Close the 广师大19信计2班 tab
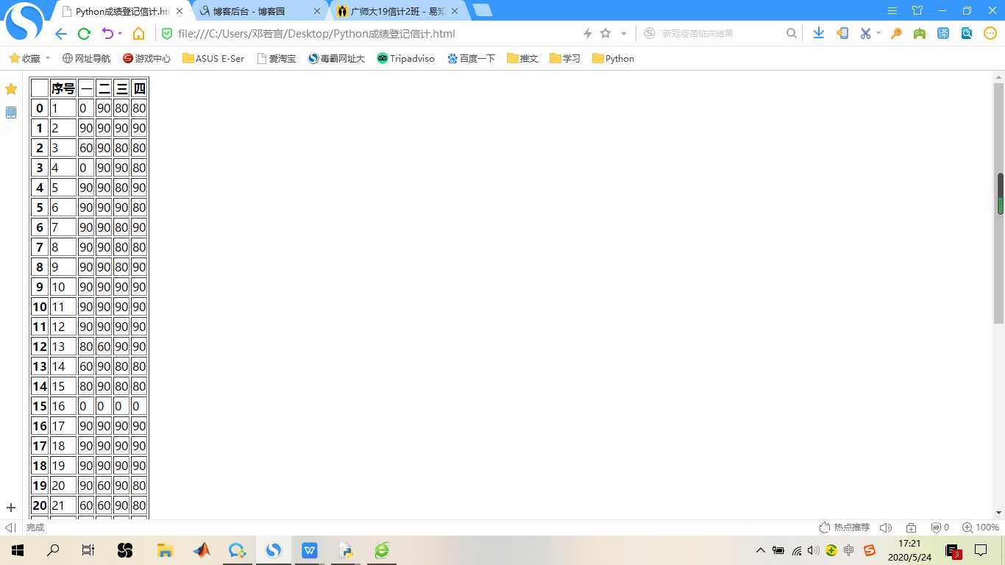This screenshot has width=1005, height=565. [455, 11]
